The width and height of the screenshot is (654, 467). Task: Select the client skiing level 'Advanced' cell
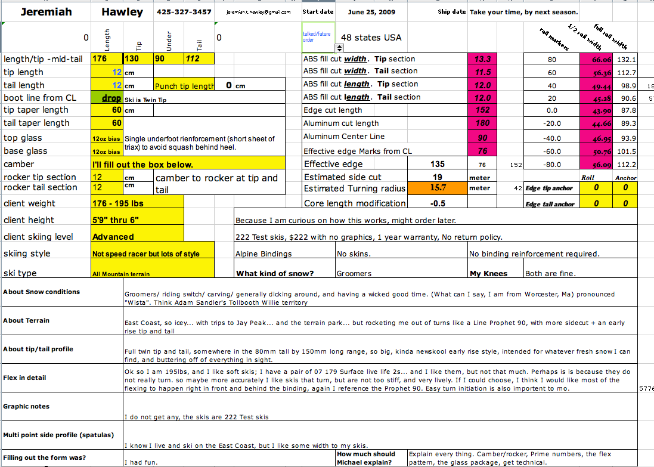pos(137,237)
